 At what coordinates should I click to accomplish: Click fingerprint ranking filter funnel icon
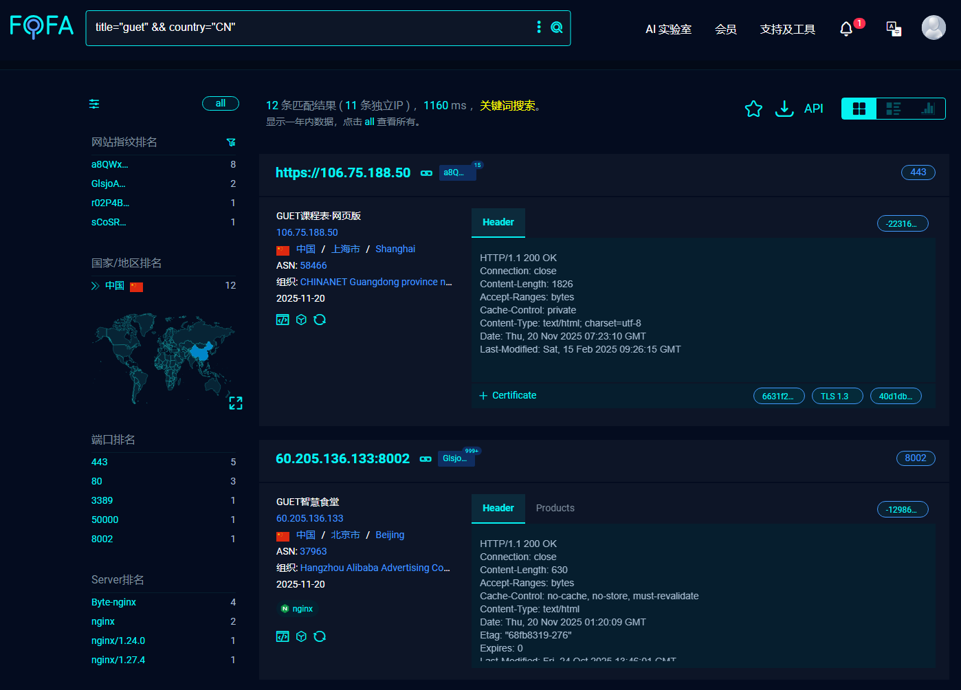[x=231, y=142]
